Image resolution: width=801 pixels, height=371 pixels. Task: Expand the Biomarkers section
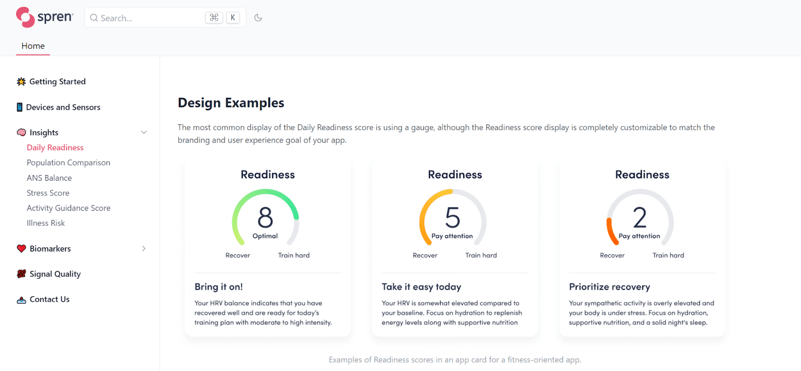pyautogui.click(x=144, y=248)
